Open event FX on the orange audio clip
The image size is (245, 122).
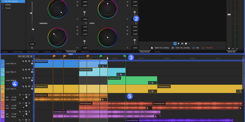(x=103, y=99)
